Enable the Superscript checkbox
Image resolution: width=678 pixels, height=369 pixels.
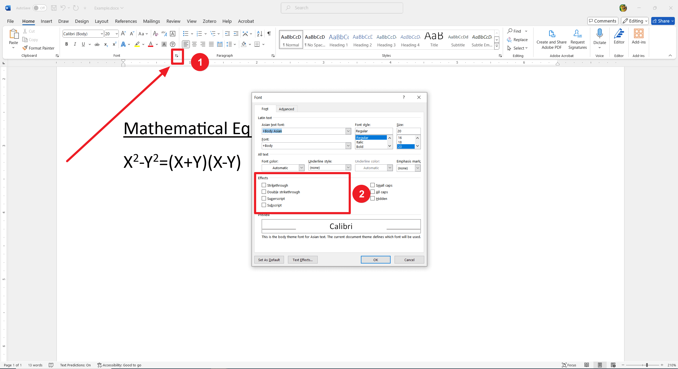click(x=264, y=199)
